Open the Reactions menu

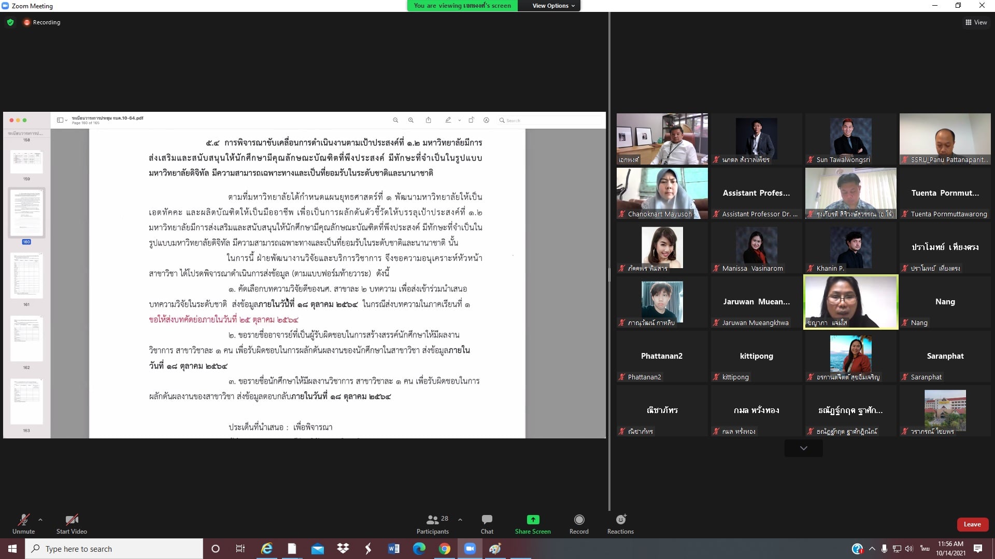[x=620, y=523]
